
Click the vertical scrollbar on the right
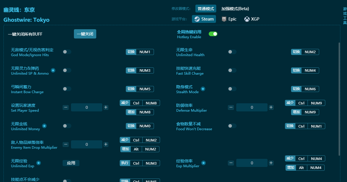pyautogui.click(x=339, y=98)
